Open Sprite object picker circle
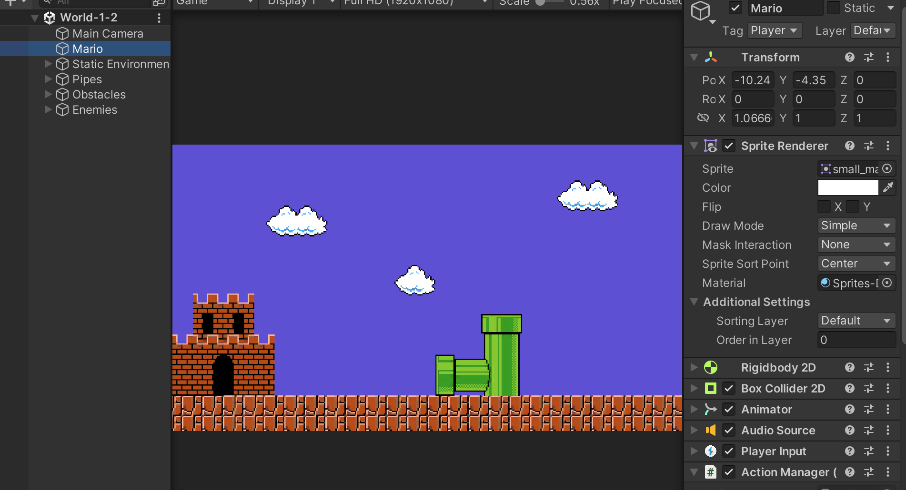Viewport: 906px width, 490px height. [887, 168]
